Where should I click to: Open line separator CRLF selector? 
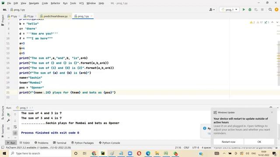pyautogui.click(x=186, y=147)
